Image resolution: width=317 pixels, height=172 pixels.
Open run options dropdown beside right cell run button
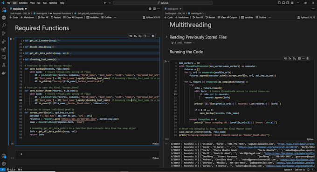coord(168,61)
